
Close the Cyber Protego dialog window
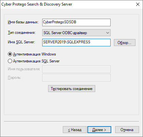coord(138,4)
